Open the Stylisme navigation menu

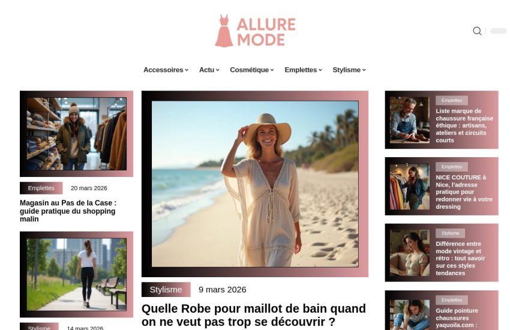[x=349, y=70]
